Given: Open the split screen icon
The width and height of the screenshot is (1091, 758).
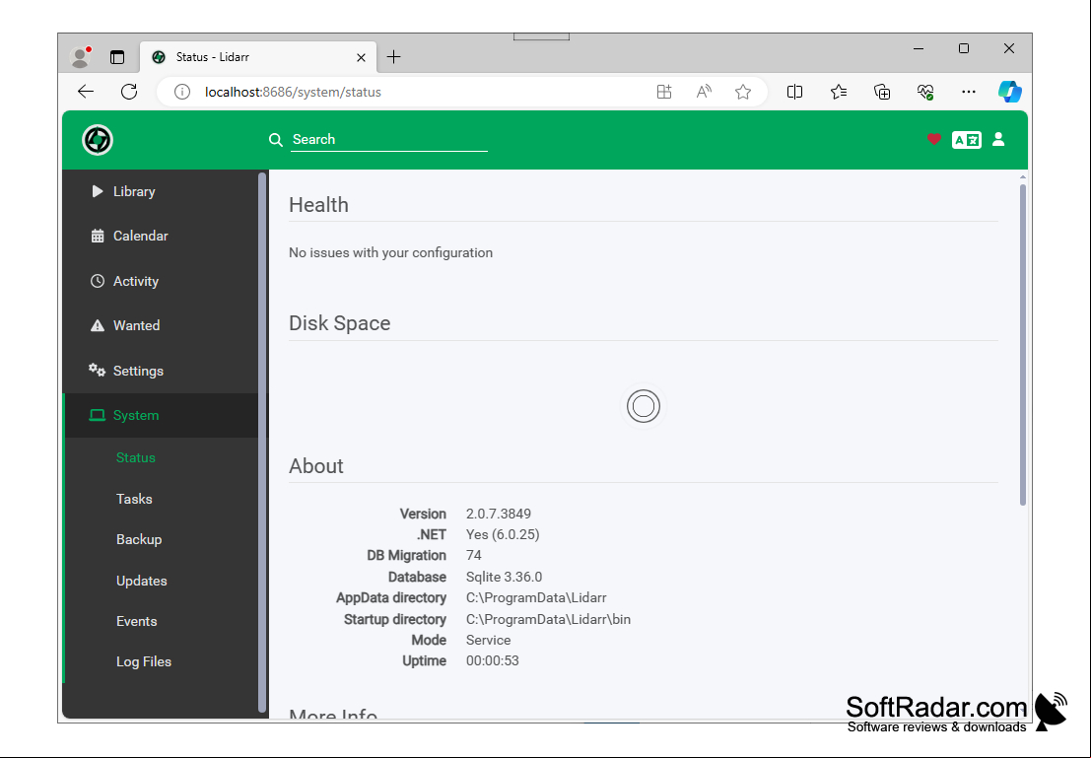Looking at the screenshot, I should (794, 92).
